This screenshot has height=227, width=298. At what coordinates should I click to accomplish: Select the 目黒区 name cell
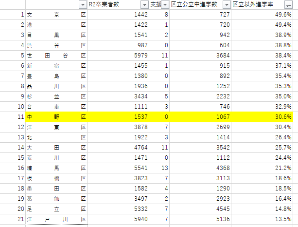point(56,35)
